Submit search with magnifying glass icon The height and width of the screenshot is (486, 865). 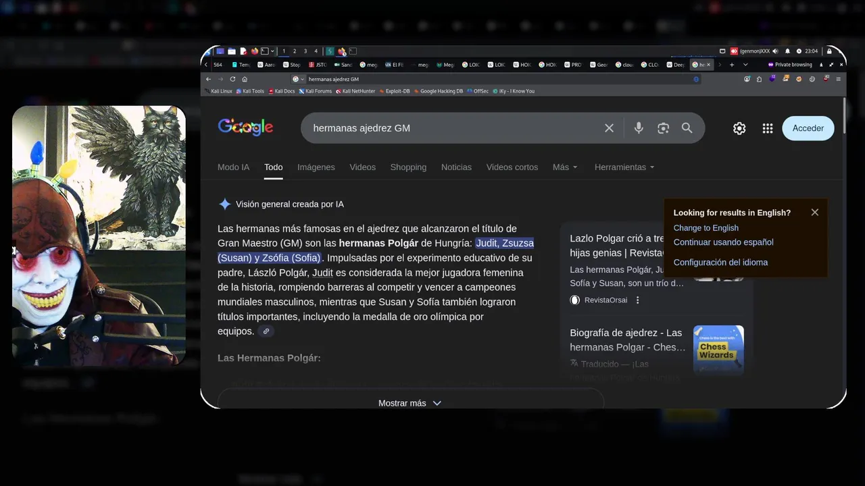pos(687,128)
